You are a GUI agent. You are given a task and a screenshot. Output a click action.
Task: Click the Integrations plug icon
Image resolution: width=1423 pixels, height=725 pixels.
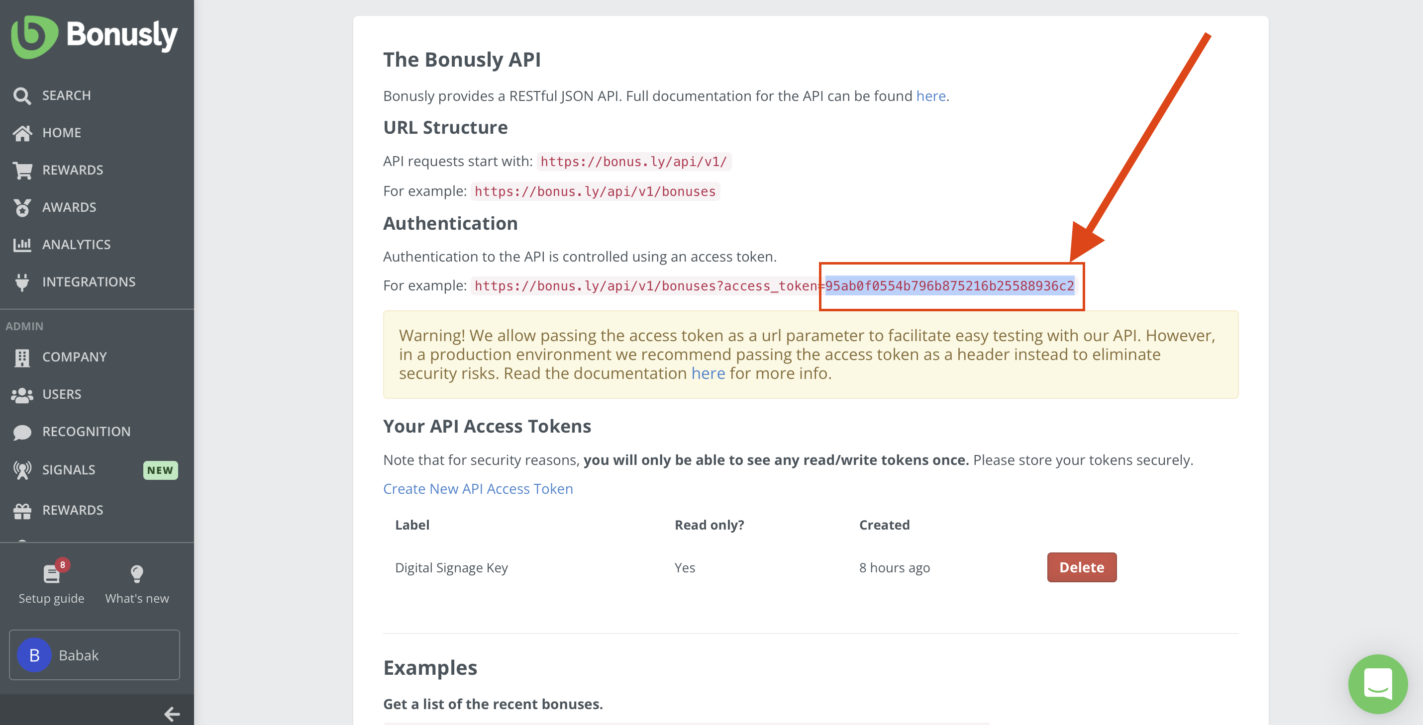(22, 282)
